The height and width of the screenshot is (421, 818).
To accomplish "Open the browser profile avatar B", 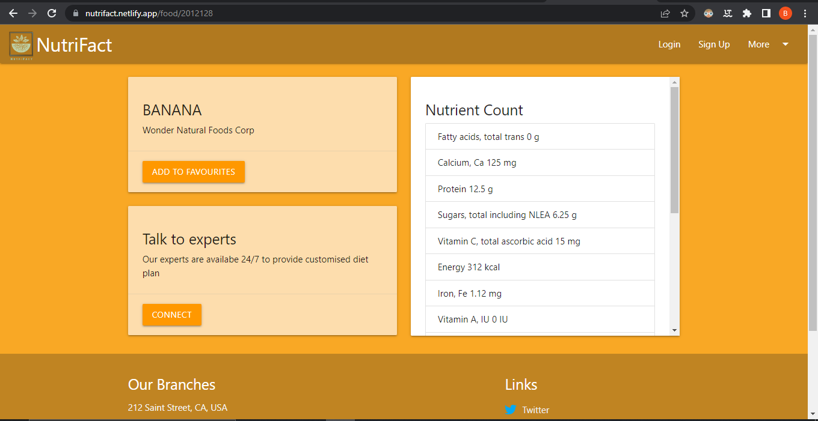I will [785, 13].
